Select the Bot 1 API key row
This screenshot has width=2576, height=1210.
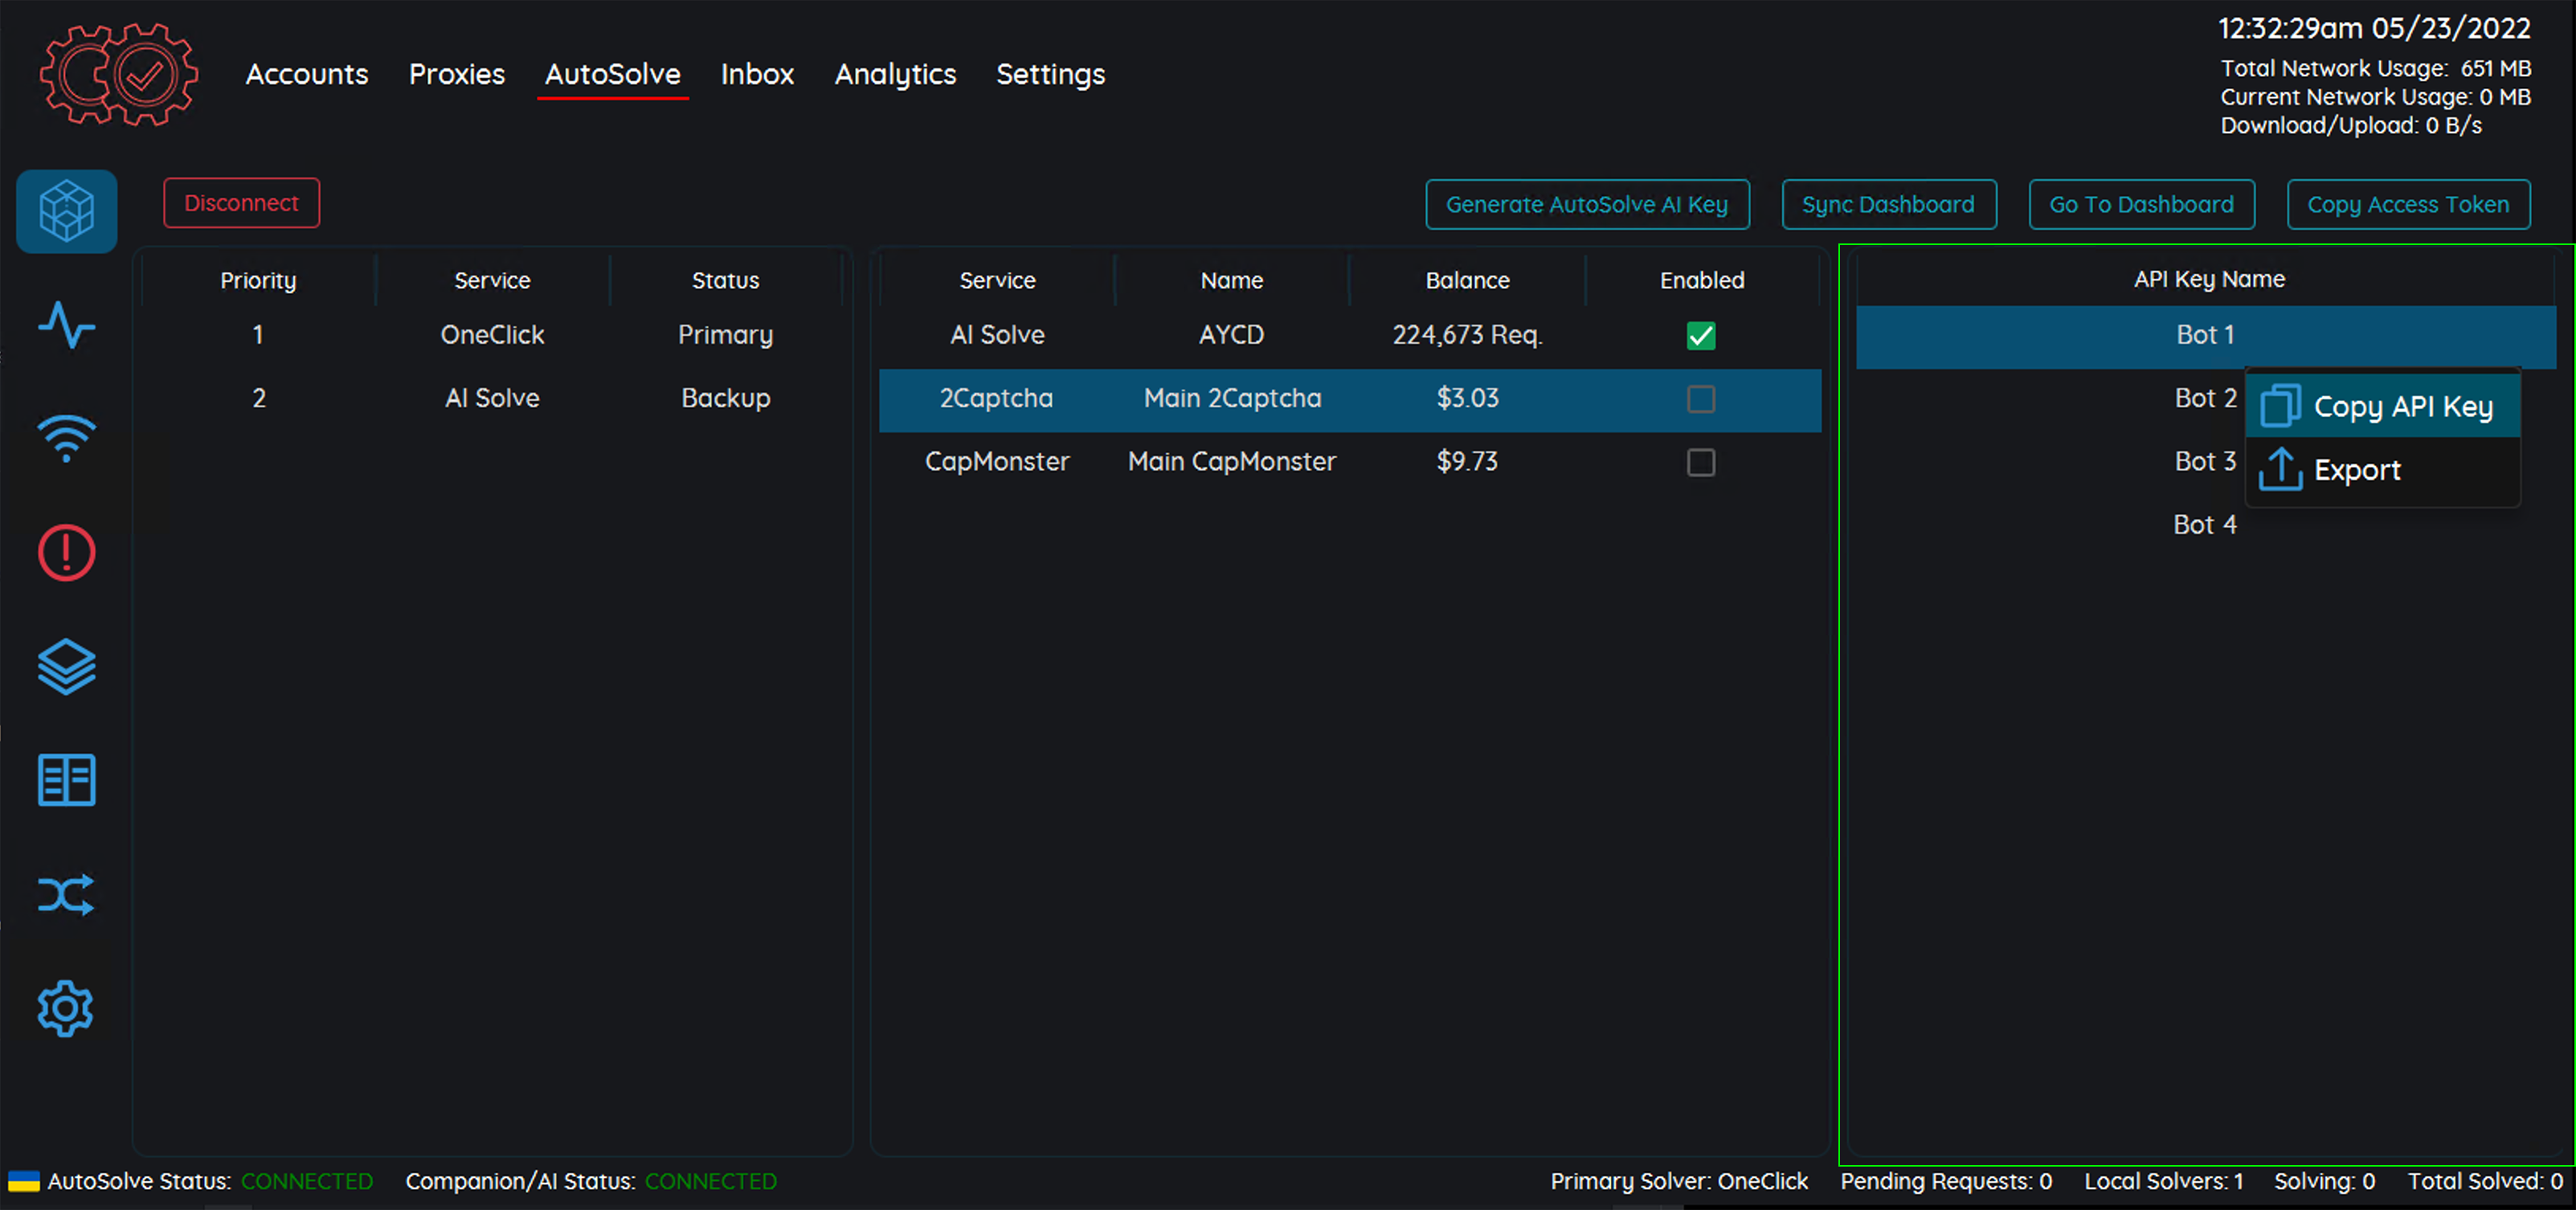point(2206,335)
